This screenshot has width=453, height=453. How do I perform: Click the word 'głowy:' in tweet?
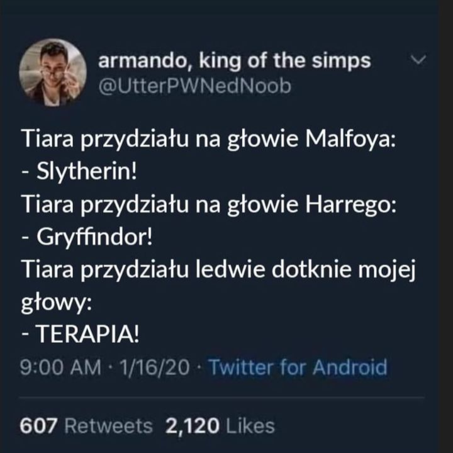(57, 303)
